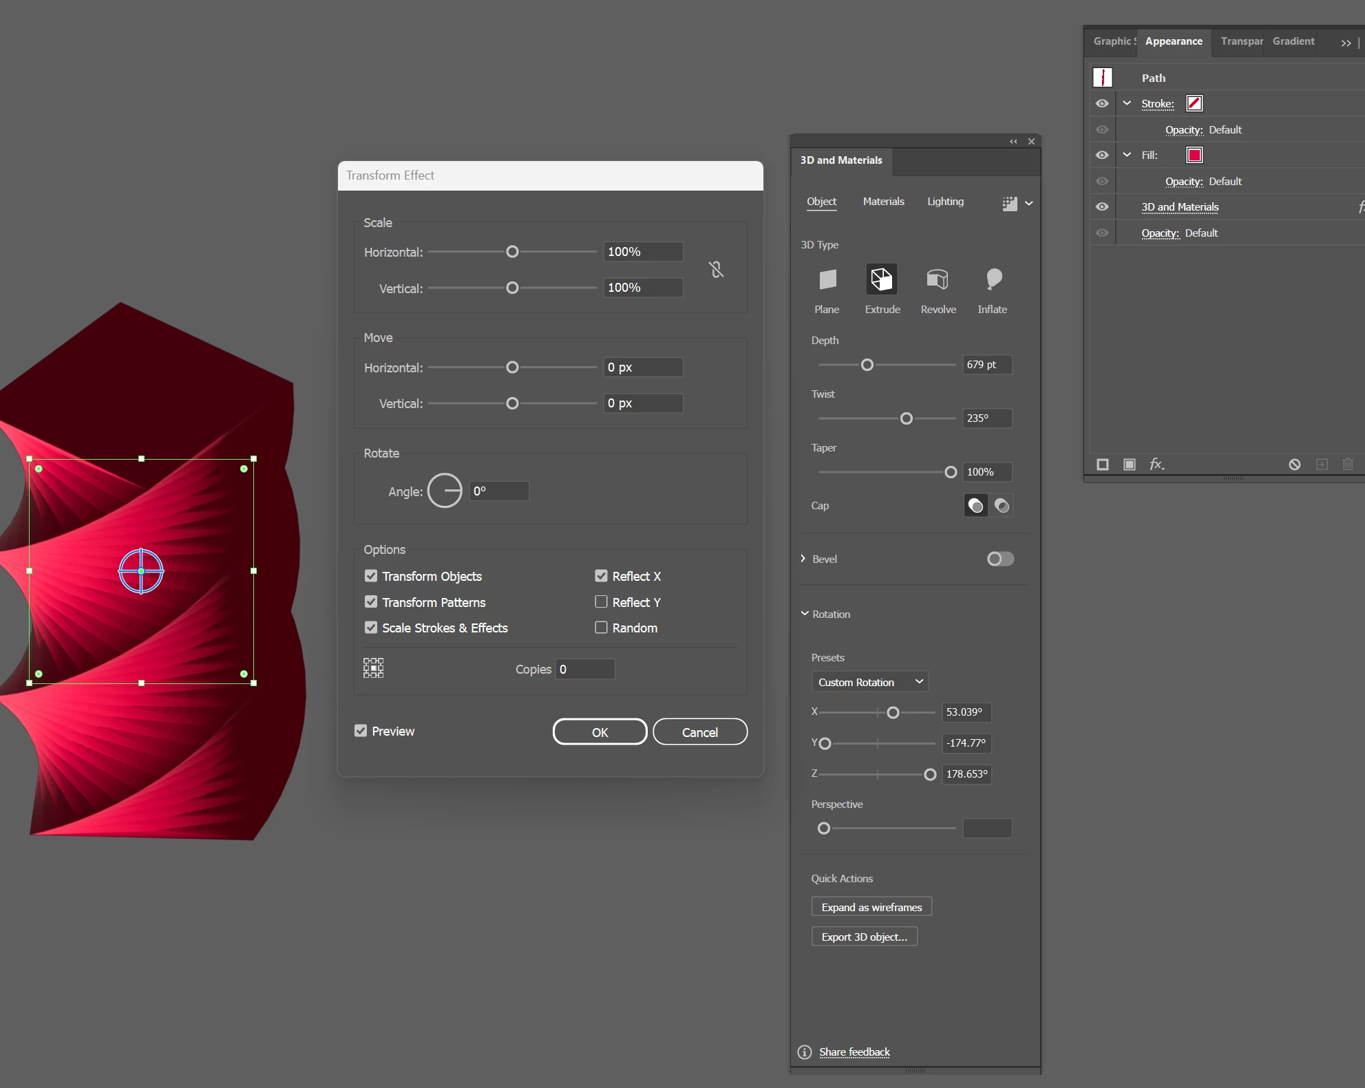Expand the Bevel section

click(803, 558)
